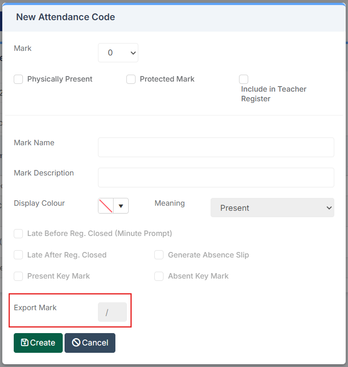Check the Protected Mark option
The height and width of the screenshot is (367, 348).
(x=131, y=79)
